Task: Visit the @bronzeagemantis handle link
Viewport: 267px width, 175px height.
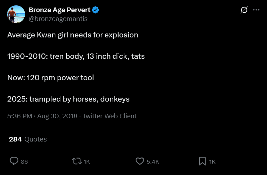Action: tap(58, 19)
